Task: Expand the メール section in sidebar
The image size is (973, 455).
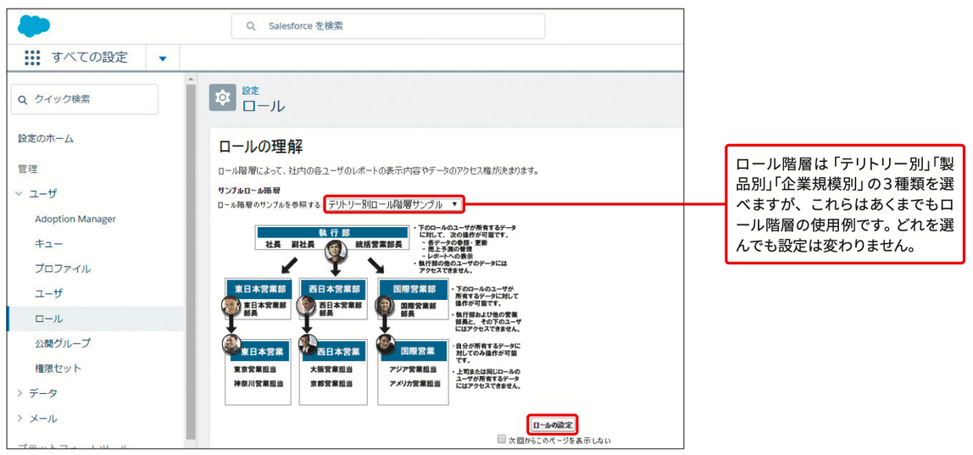Action: pyautogui.click(x=19, y=418)
